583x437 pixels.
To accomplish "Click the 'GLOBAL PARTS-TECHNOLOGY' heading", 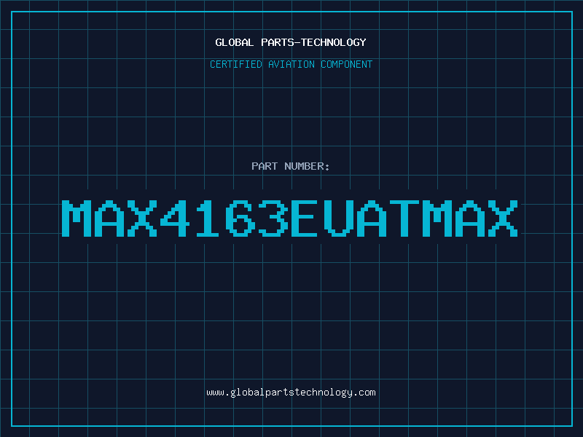I will (291, 42).
